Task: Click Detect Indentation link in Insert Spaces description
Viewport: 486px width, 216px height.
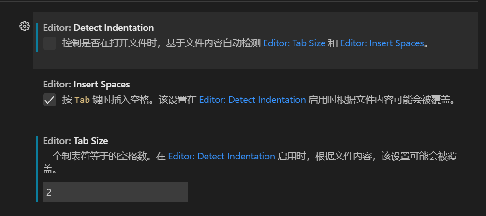Action: 252,100
